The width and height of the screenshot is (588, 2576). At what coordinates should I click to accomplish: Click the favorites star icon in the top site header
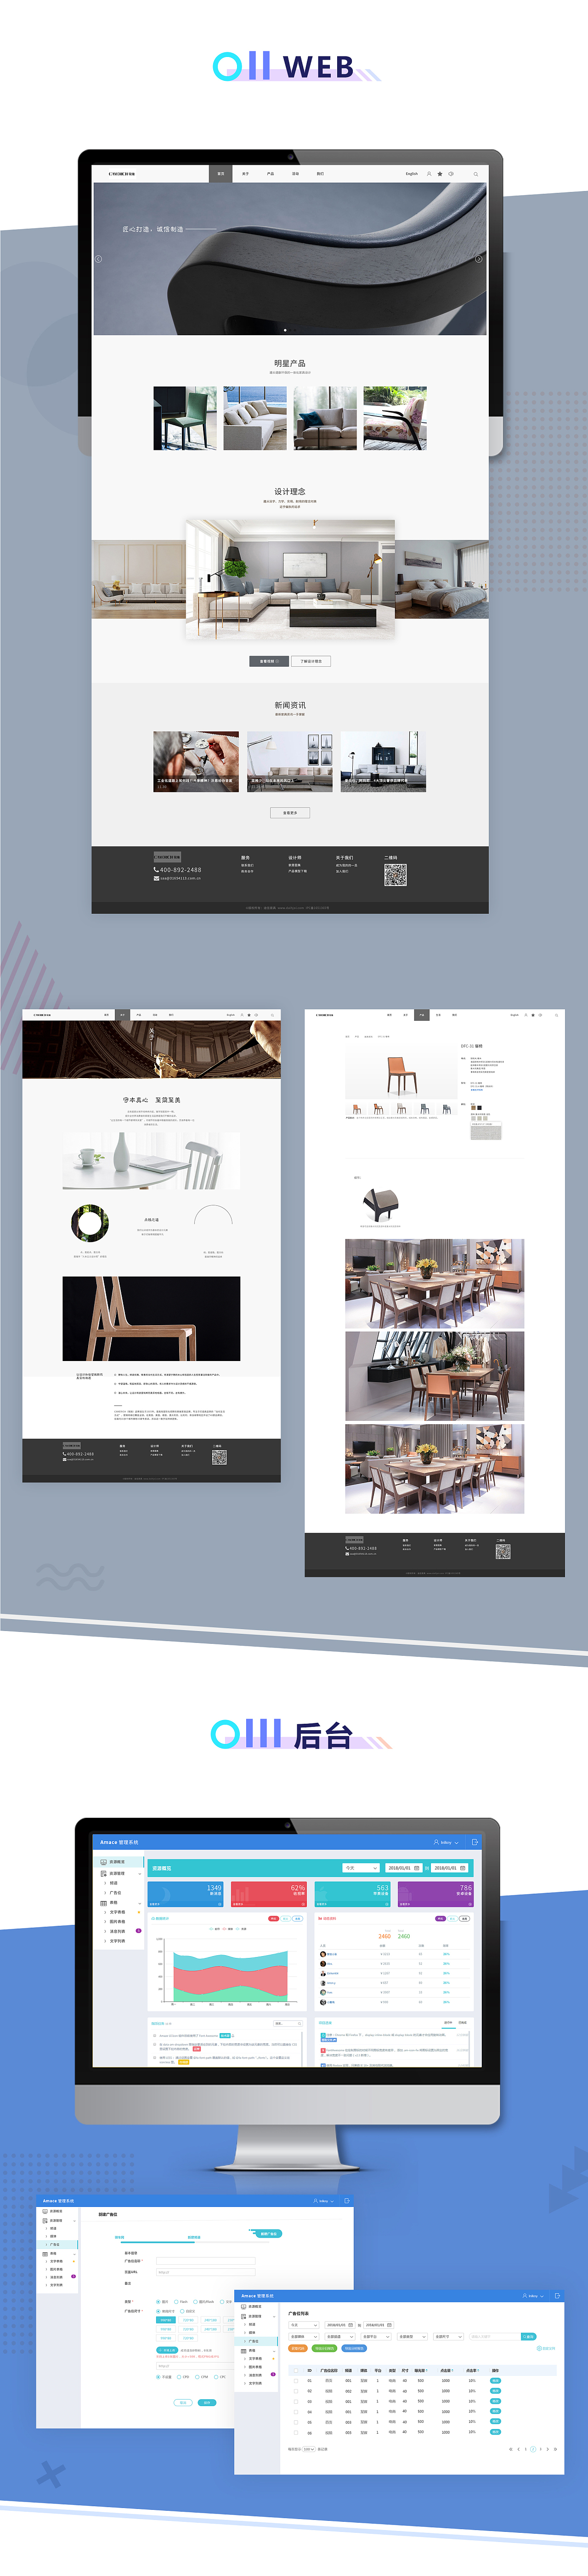click(x=440, y=174)
